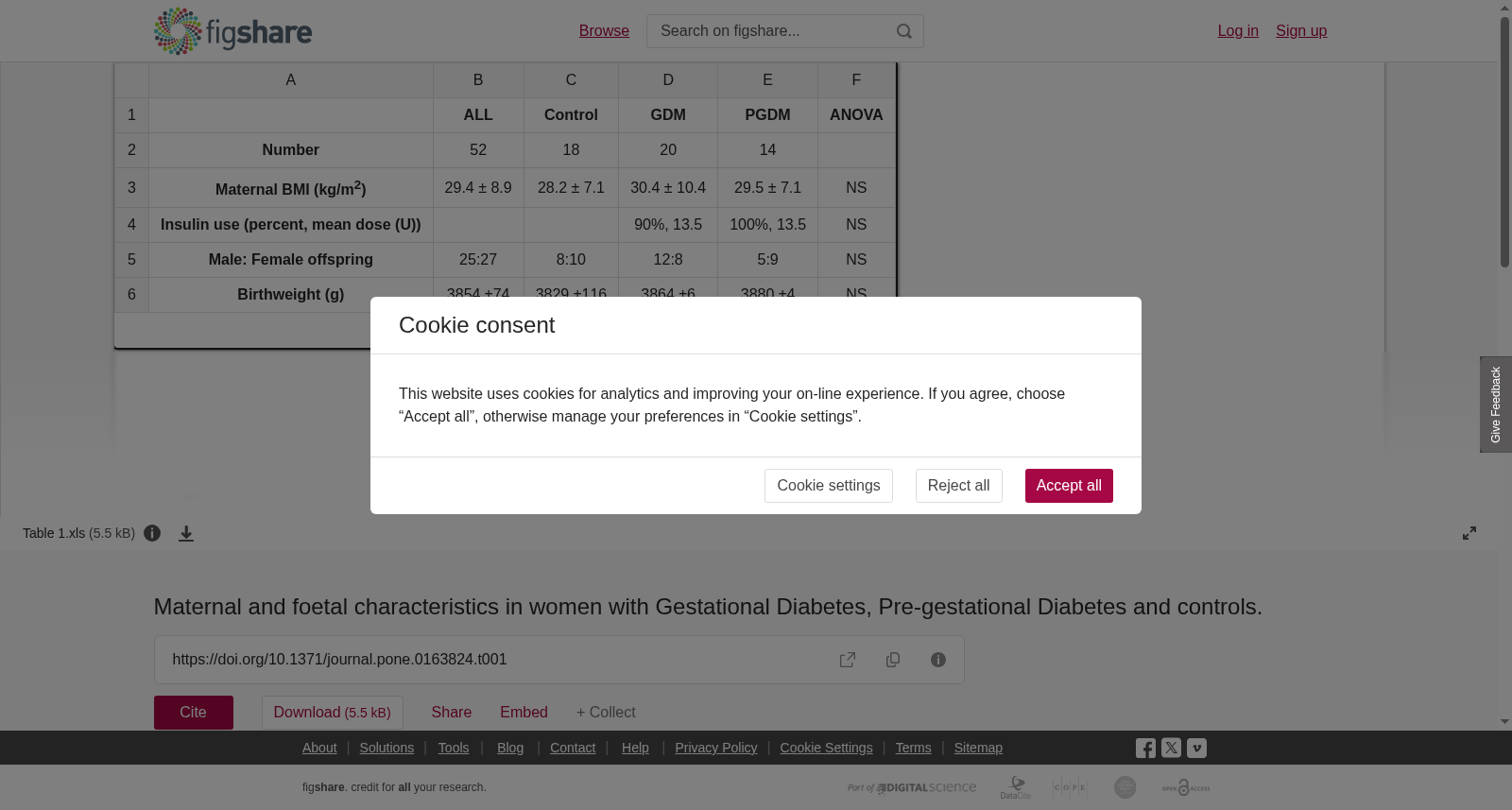The height and width of the screenshot is (810, 1512).
Task: Open file info icon beside Table 1.xls
Action: click(152, 533)
